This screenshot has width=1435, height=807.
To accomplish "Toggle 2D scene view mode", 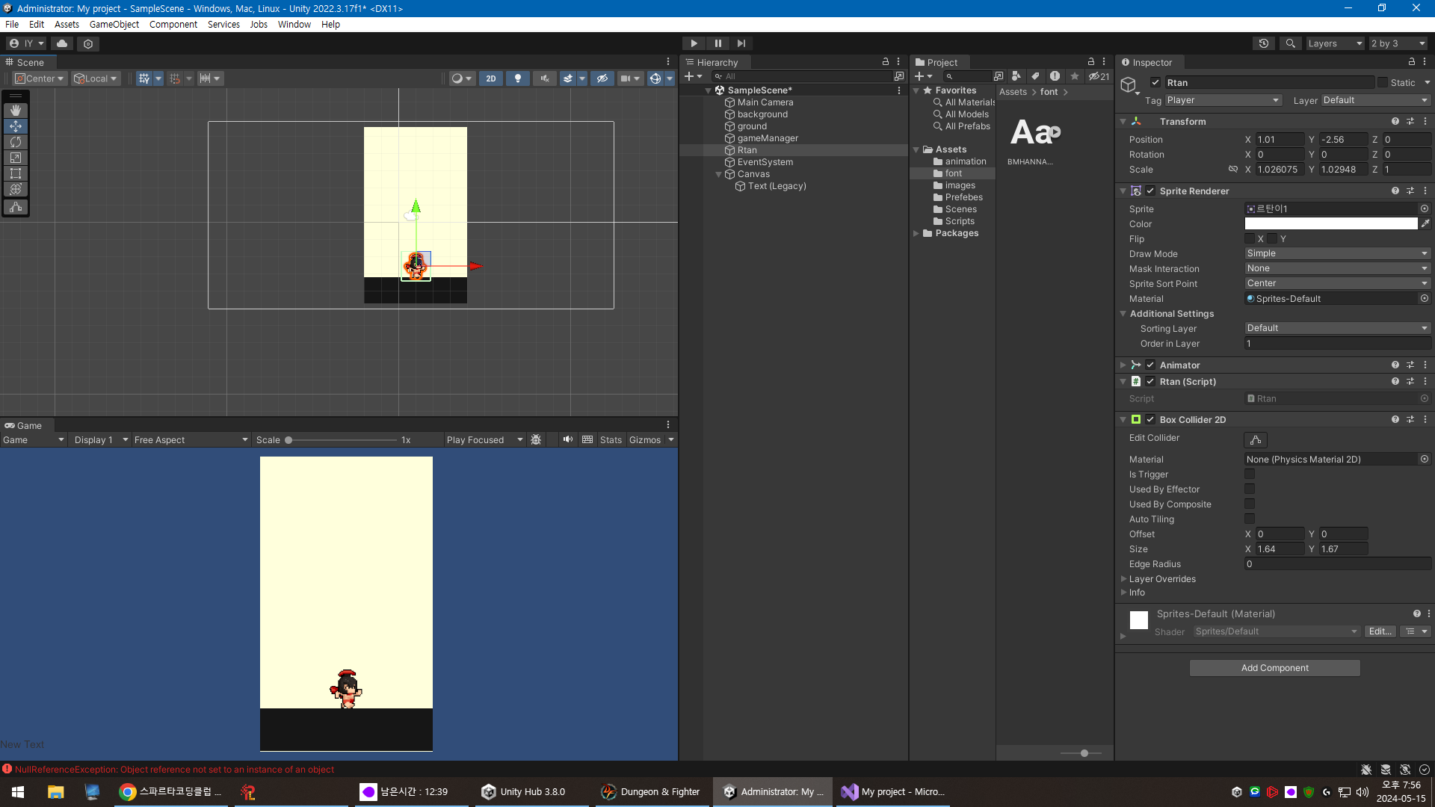I will [490, 78].
